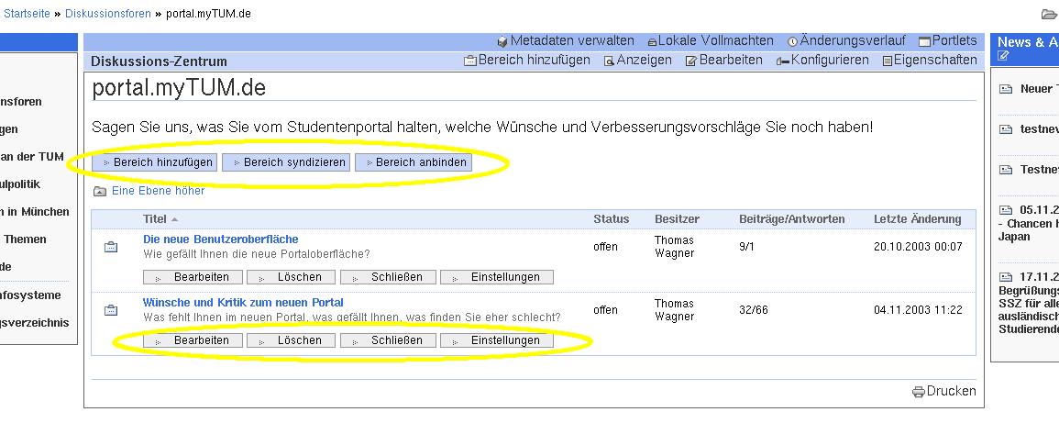1059x423 pixels.
Task: Click the folder icon beside Eine Ebene höher
Action: point(100,192)
